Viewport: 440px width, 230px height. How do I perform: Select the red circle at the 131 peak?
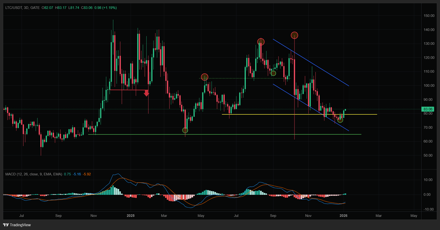[261, 42]
